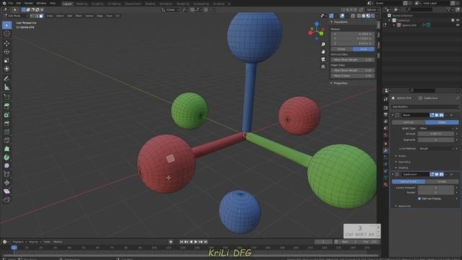The width and height of the screenshot is (462, 260).
Task: Enable face select mode
Action: click(x=41, y=16)
